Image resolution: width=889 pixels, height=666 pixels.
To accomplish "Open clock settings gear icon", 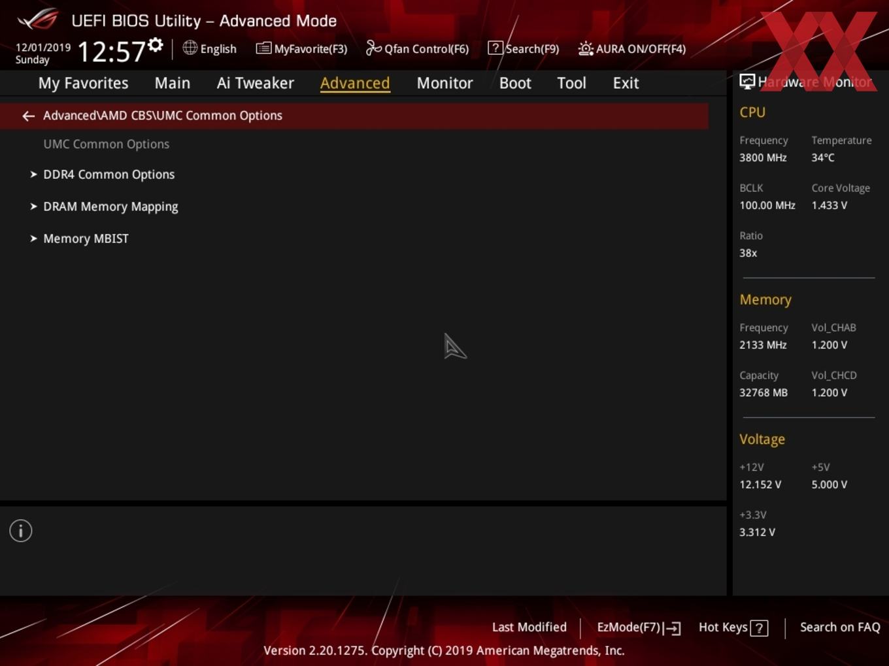I will (155, 45).
